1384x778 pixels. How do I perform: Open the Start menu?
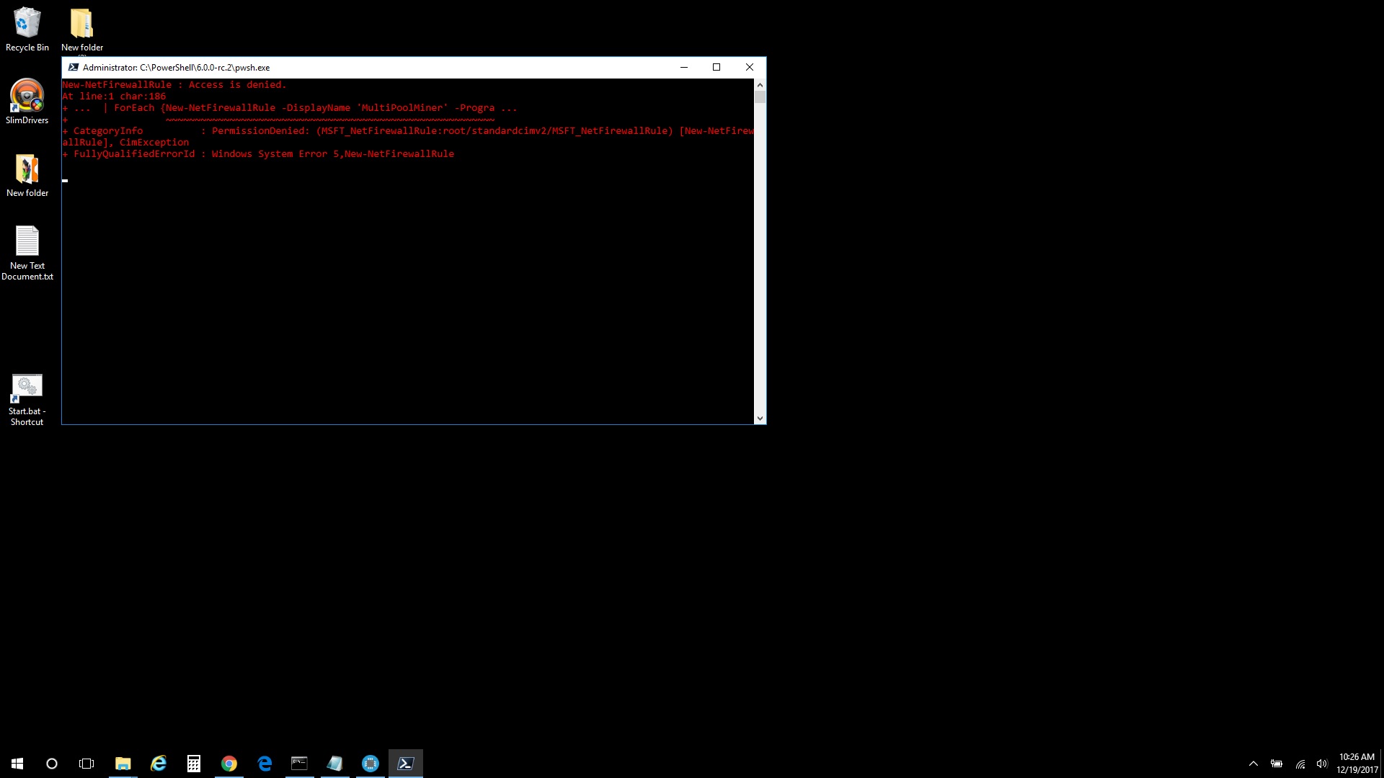click(16, 763)
